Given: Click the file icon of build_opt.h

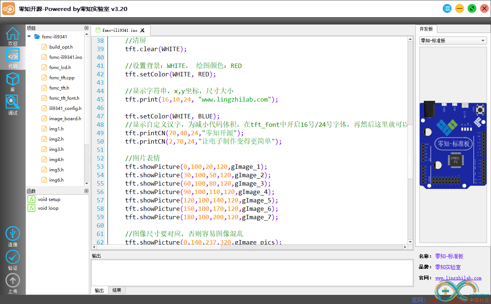Looking at the screenshot, I should coord(44,47).
